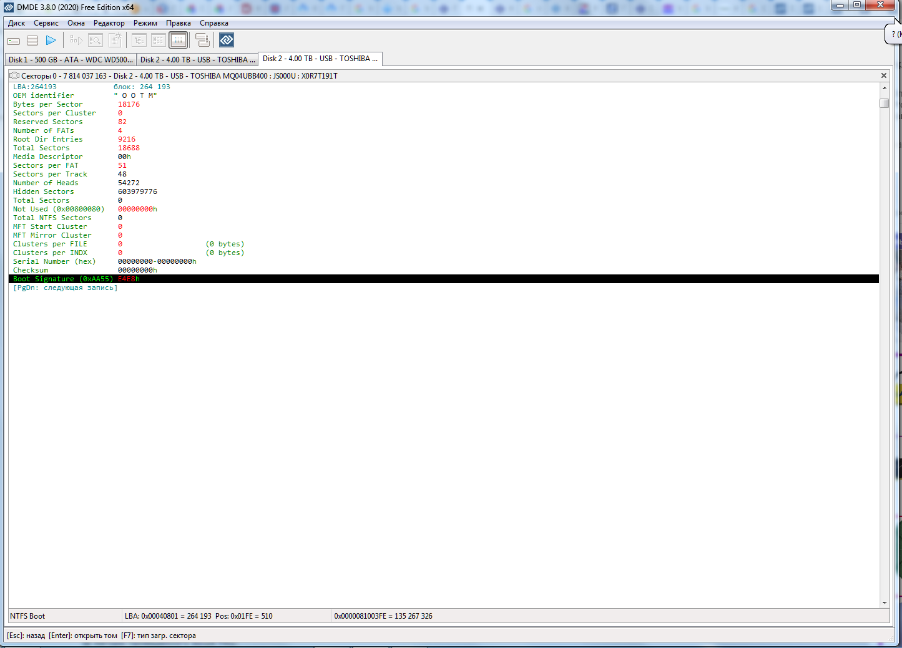This screenshot has height=648, width=902.
Task: Click the red value '18176'
Action: click(129, 105)
